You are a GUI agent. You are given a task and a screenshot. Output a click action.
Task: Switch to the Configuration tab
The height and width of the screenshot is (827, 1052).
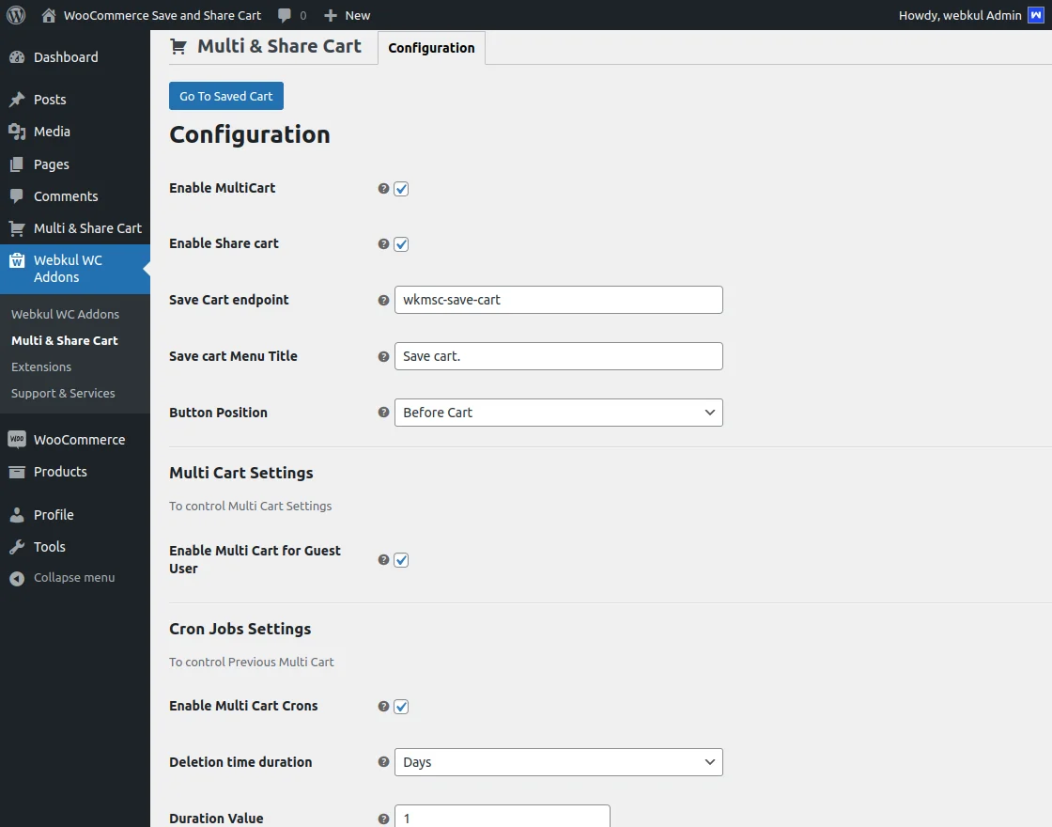tap(431, 47)
